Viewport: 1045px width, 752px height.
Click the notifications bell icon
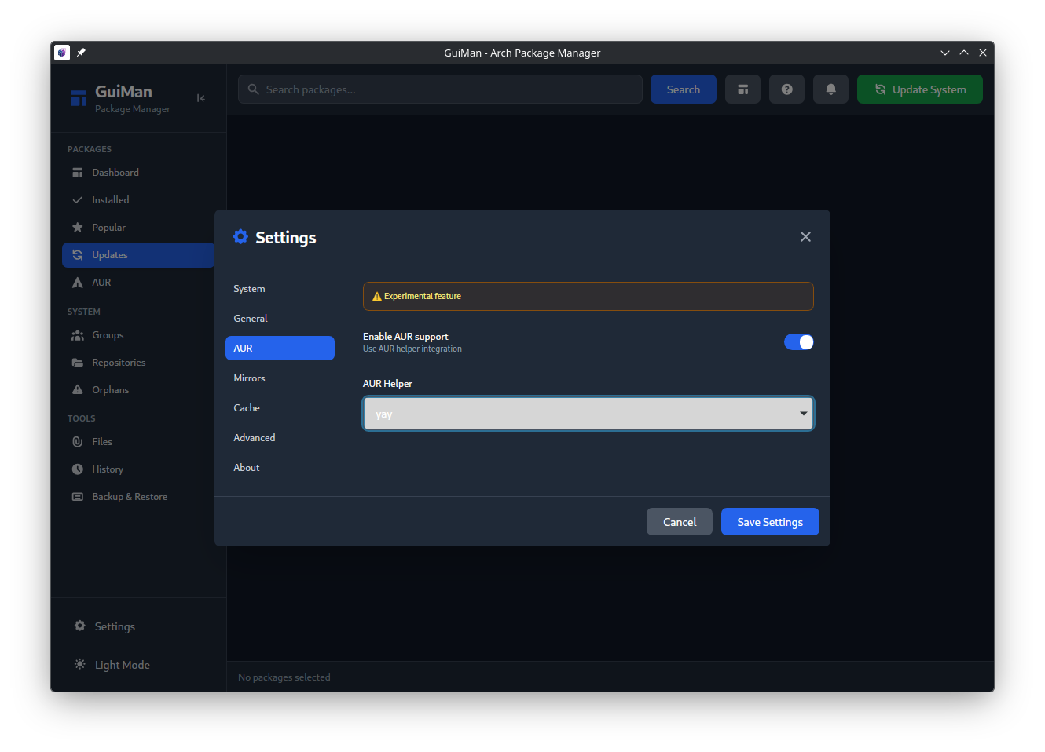[830, 89]
